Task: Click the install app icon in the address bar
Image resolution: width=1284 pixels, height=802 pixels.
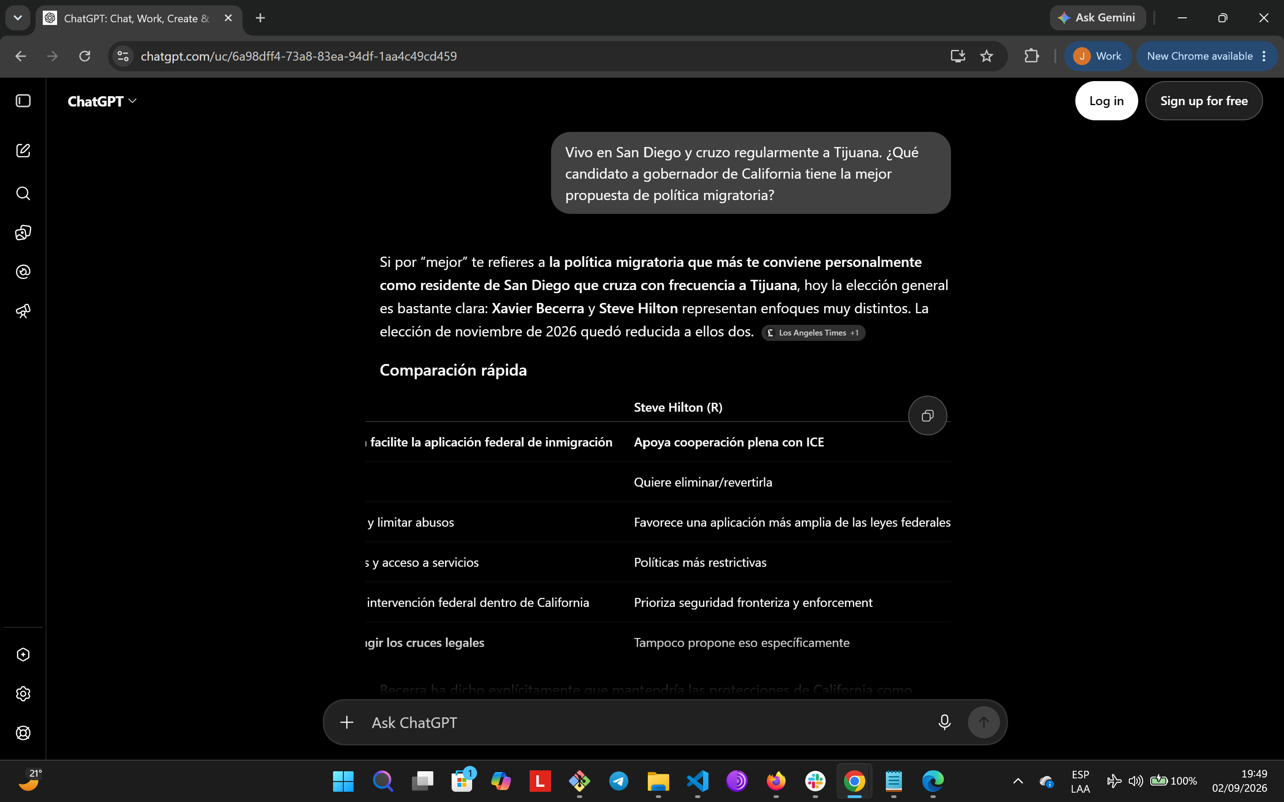Action: click(x=958, y=56)
